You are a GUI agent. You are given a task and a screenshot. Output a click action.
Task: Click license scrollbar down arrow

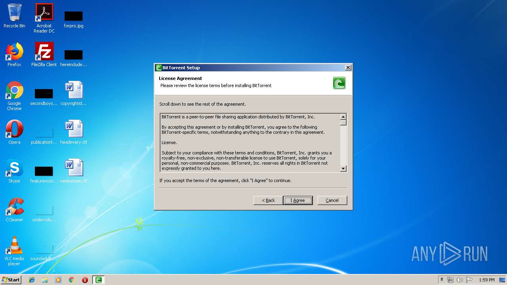[343, 169]
